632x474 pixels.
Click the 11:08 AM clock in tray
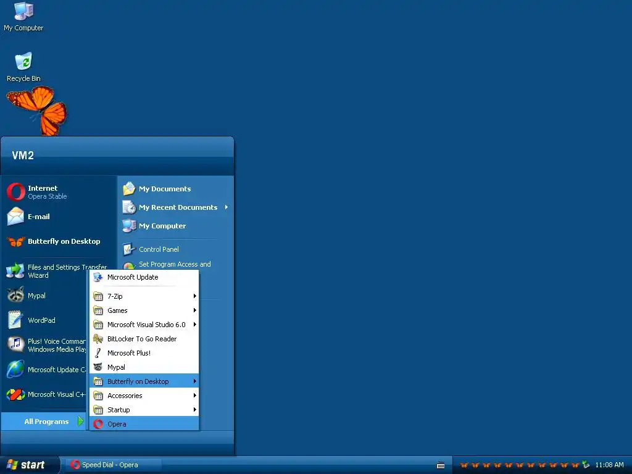click(x=609, y=465)
